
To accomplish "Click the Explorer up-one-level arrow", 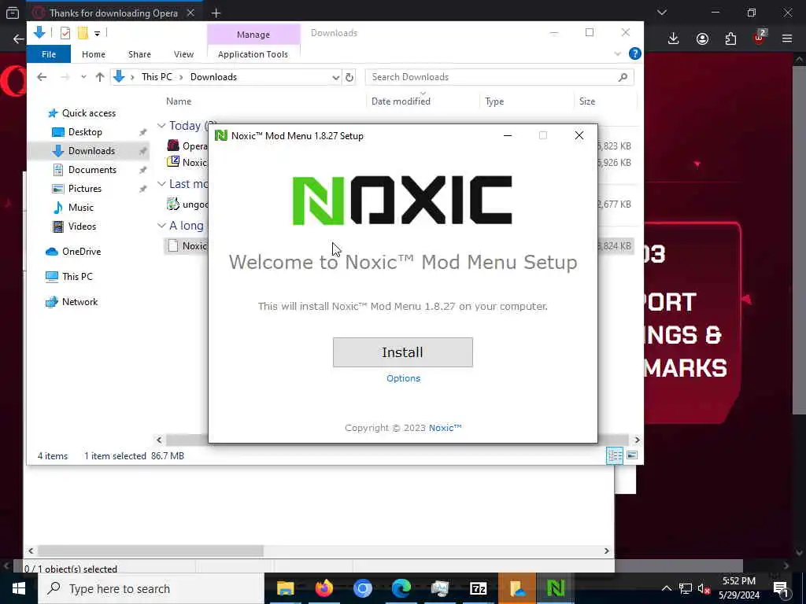I will click(100, 77).
